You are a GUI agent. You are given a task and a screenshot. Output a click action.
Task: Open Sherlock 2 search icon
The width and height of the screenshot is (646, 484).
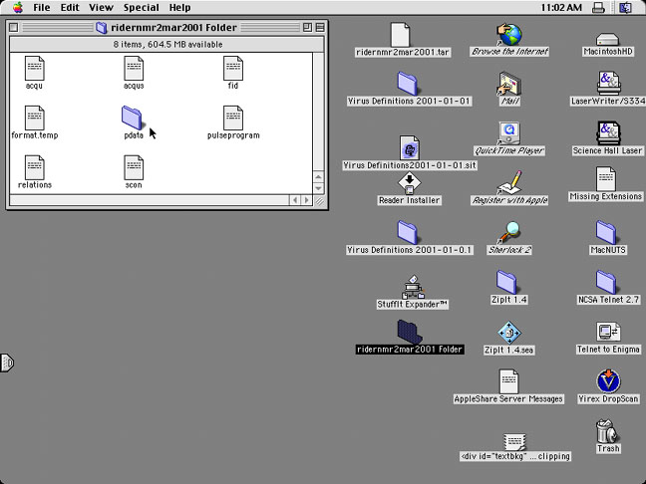coord(509,233)
